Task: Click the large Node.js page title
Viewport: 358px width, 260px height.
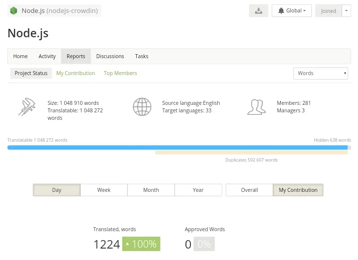Action: (x=28, y=33)
